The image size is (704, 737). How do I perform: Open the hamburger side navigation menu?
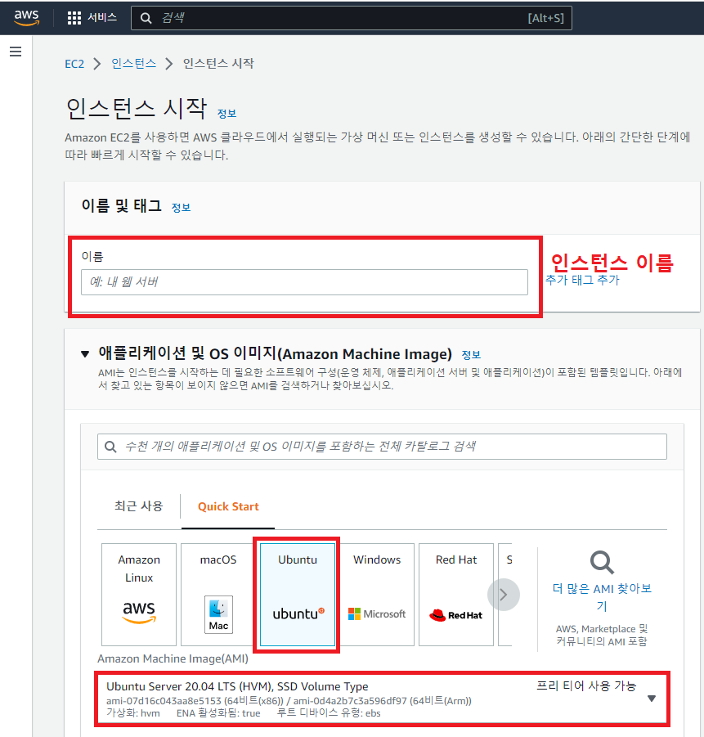(16, 52)
